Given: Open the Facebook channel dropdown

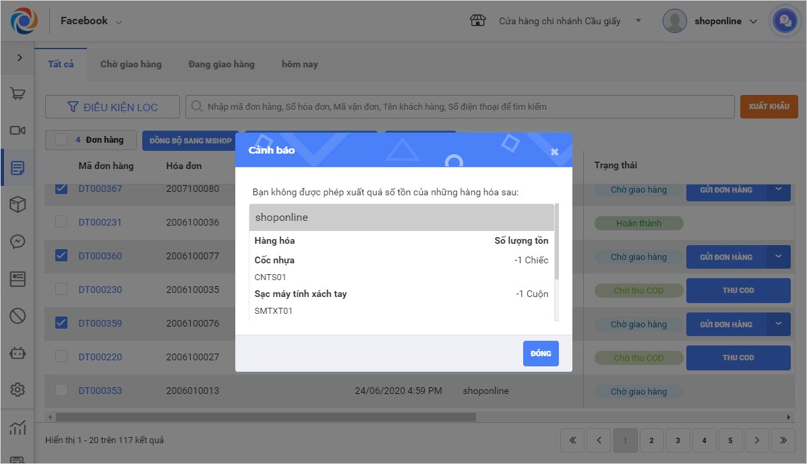Looking at the screenshot, I should (x=91, y=21).
